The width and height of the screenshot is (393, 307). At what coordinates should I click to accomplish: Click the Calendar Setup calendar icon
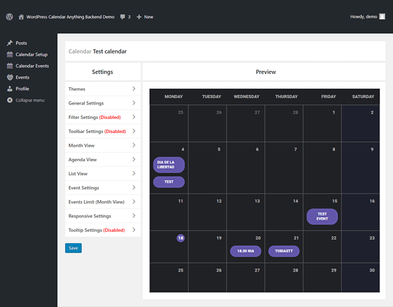click(9, 54)
